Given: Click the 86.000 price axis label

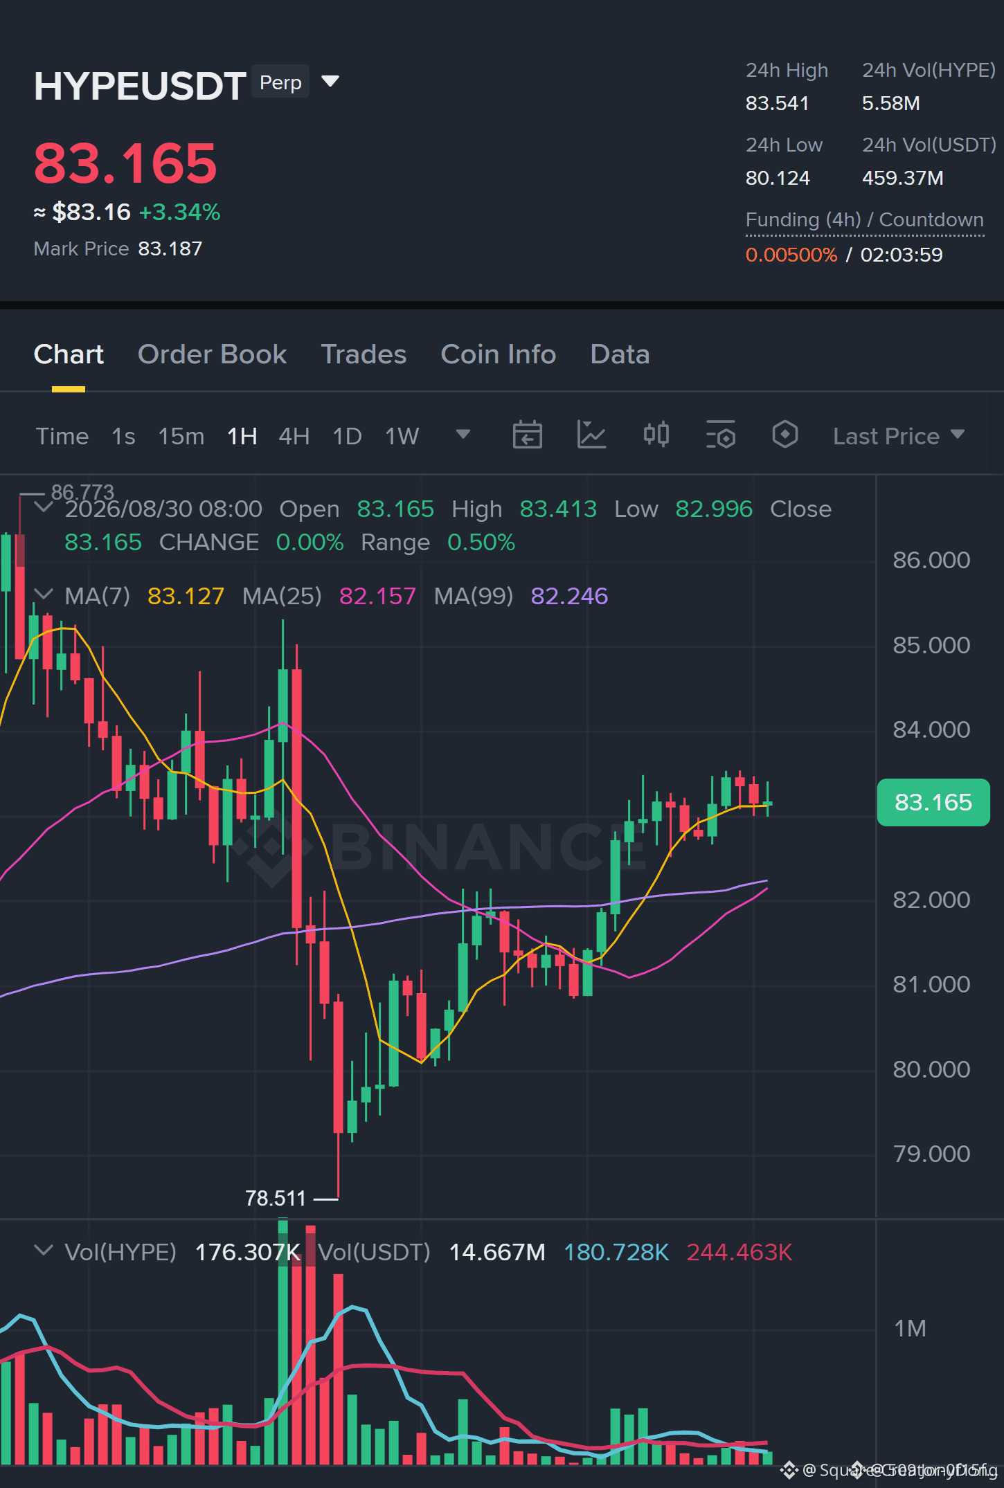Looking at the screenshot, I should point(931,560).
